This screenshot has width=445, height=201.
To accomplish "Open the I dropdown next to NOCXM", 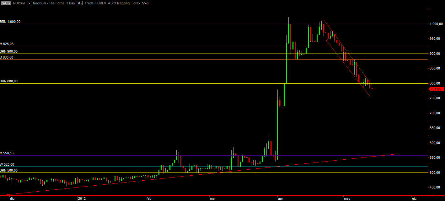I will [x=29, y=3].
